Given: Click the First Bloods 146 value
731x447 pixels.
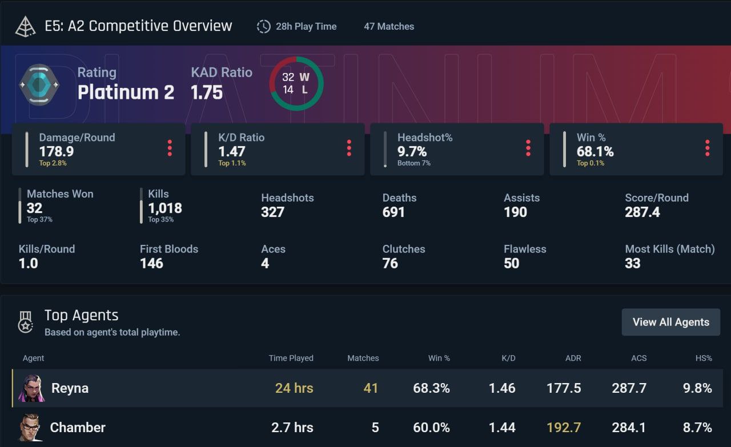Looking at the screenshot, I should [151, 264].
